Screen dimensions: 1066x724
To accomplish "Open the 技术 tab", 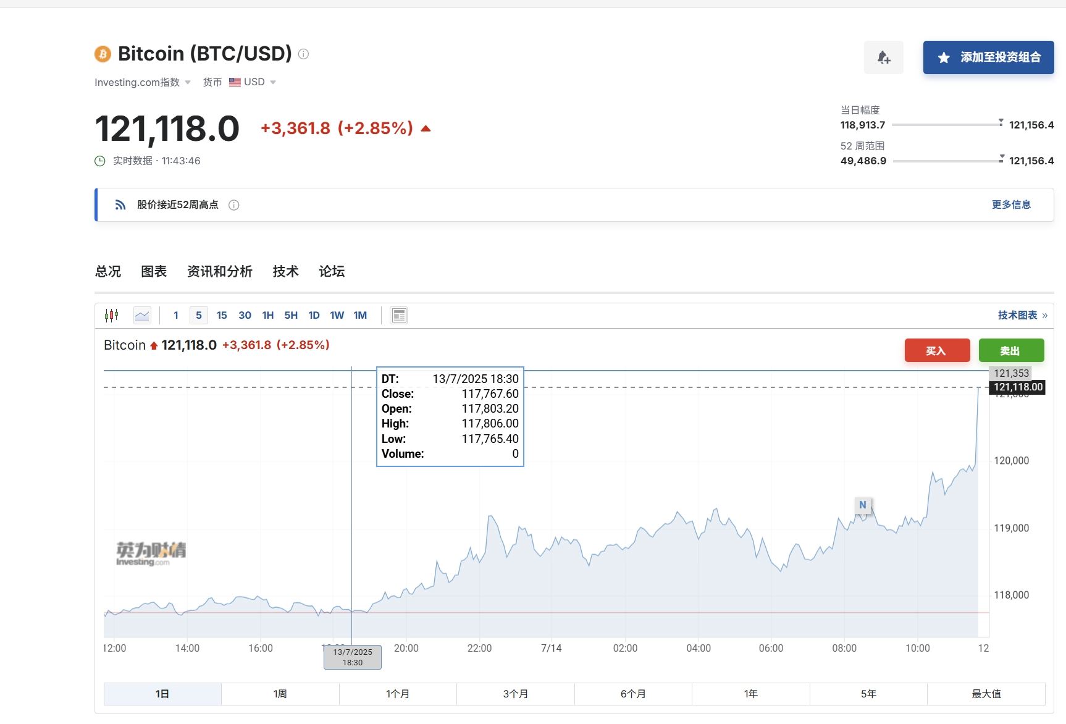I will pyautogui.click(x=285, y=271).
